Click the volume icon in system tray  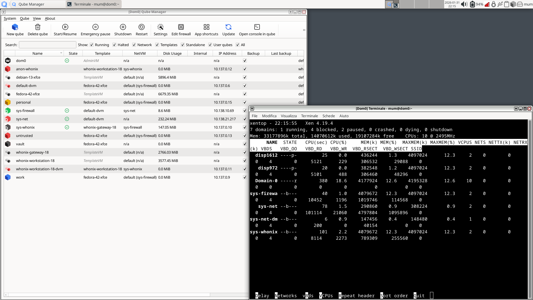pyautogui.click(x=464, y=4)
